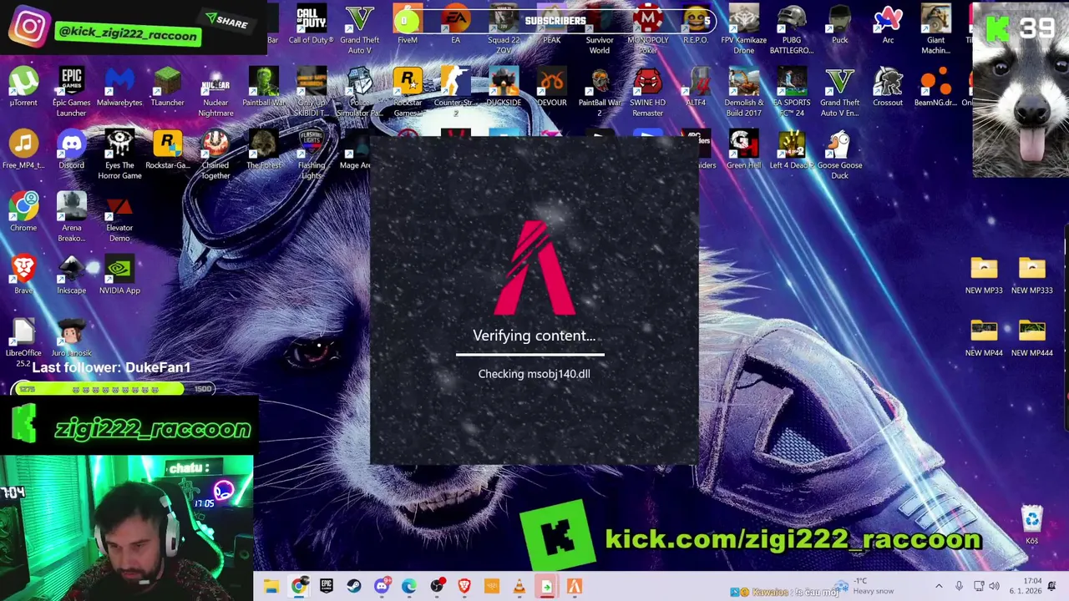Select the Juro Janosik game icon
Image resolution: width=1069 pixels, height=601 pixels.
pos(71,338)
